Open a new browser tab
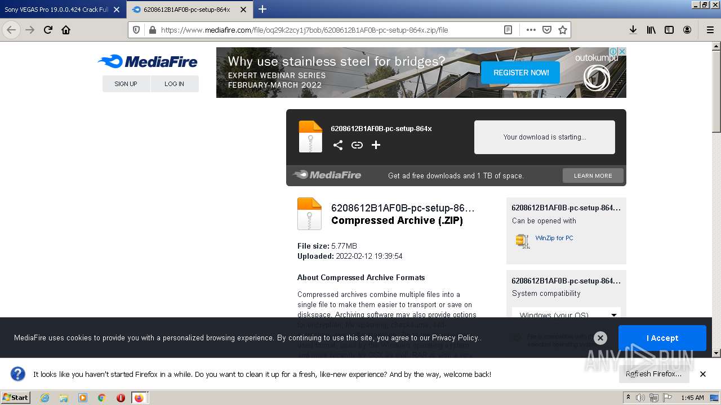 point(262,9)
